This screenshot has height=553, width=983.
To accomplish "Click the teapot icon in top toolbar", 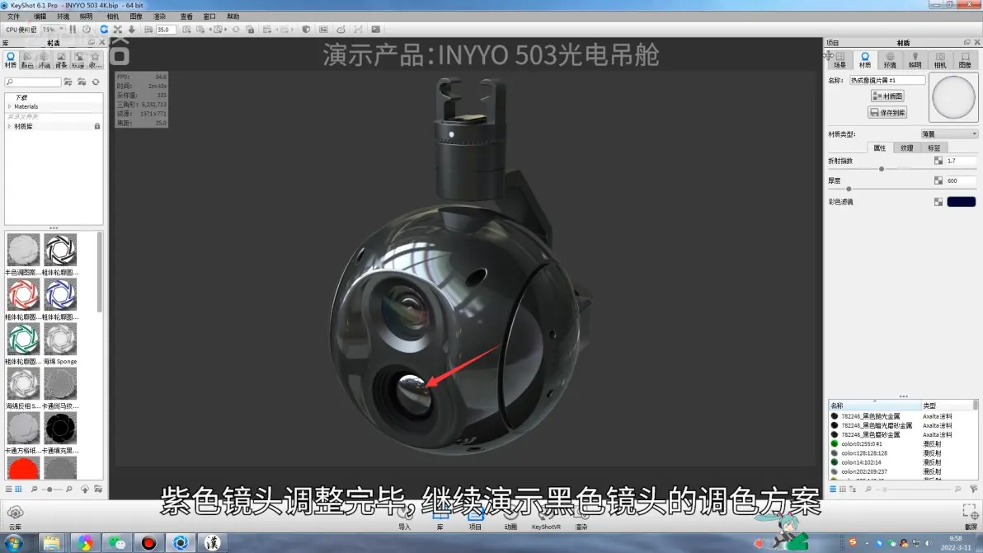I will pos(341,30).
